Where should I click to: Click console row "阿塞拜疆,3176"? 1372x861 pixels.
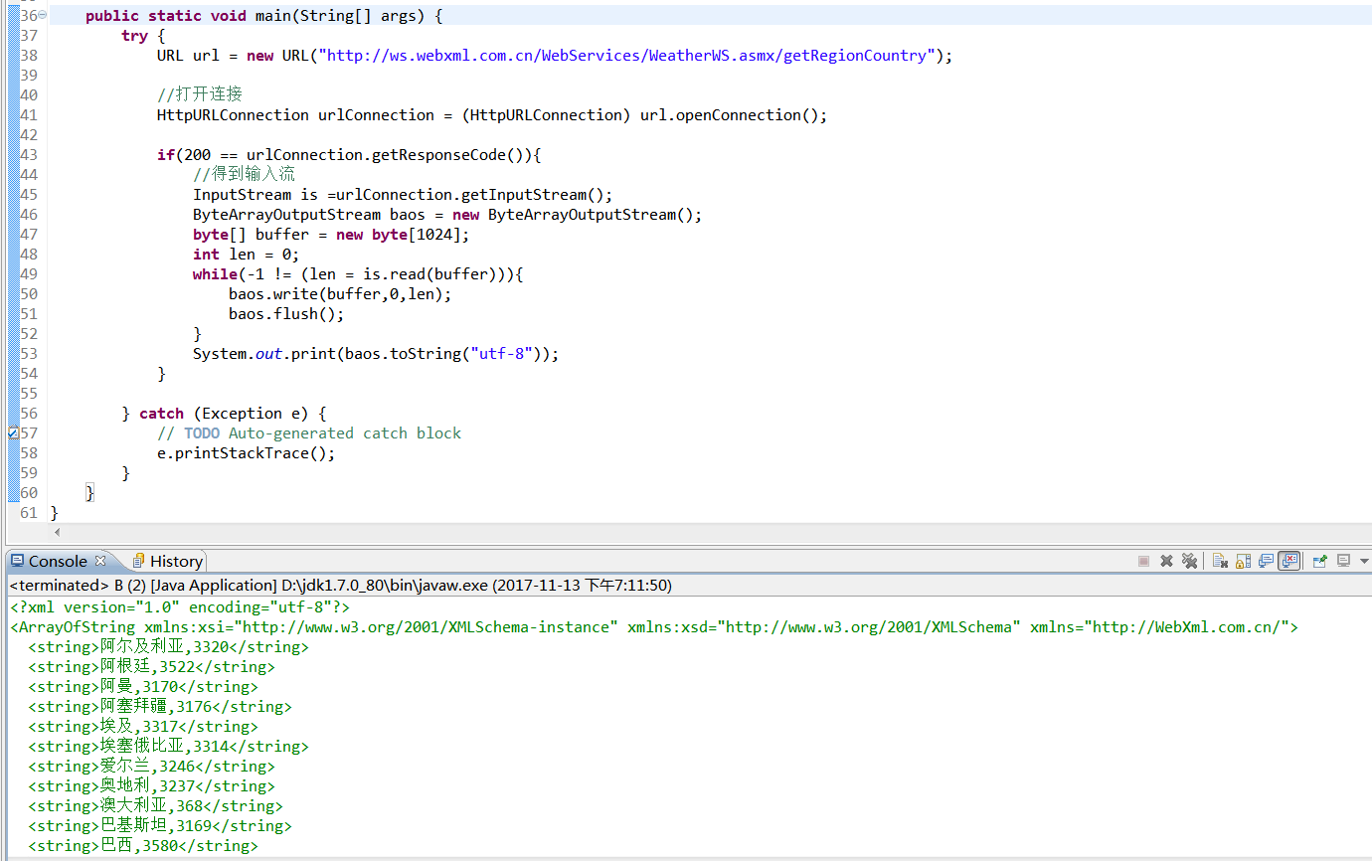(x=160, y=707)
